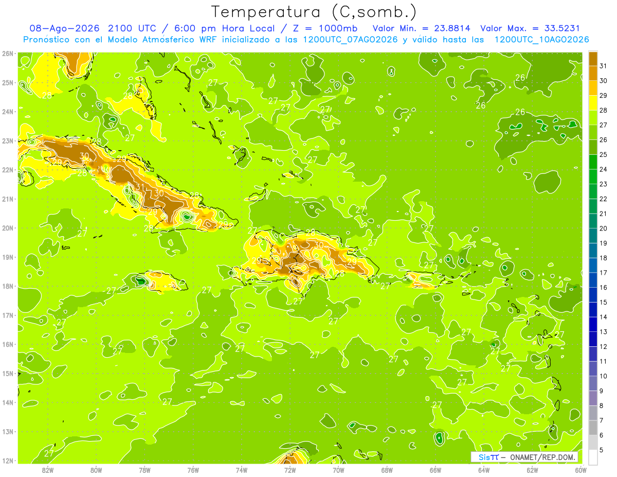Click the legend scale value 22

(x=604, y=199)
